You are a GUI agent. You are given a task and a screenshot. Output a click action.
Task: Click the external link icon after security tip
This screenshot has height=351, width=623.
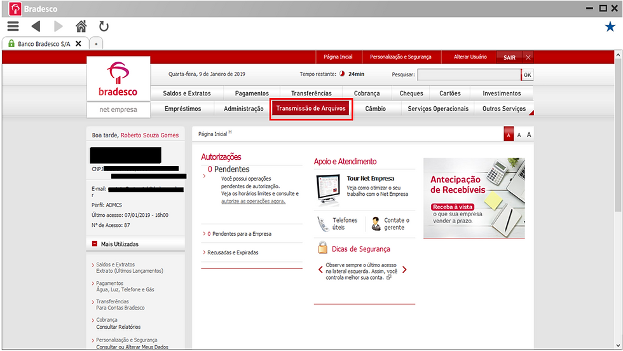click(389, 277)
